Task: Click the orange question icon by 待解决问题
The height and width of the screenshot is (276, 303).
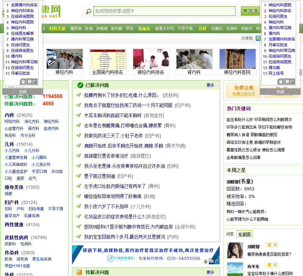Action: 79,272
